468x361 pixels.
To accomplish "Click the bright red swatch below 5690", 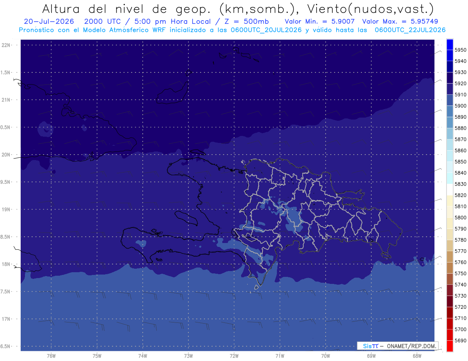I will 449,346.
